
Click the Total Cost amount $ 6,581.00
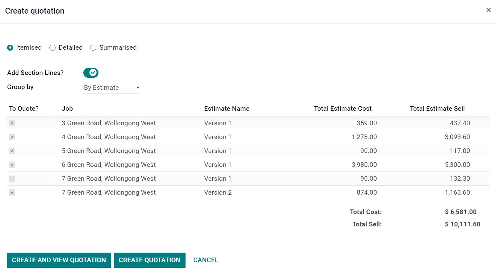(x=461, y=212)
